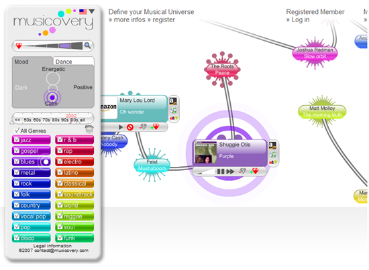This screenshot has height=270, width=369.
Task: Select the 50s decade on timeline
Action: [x=28, y=120]
